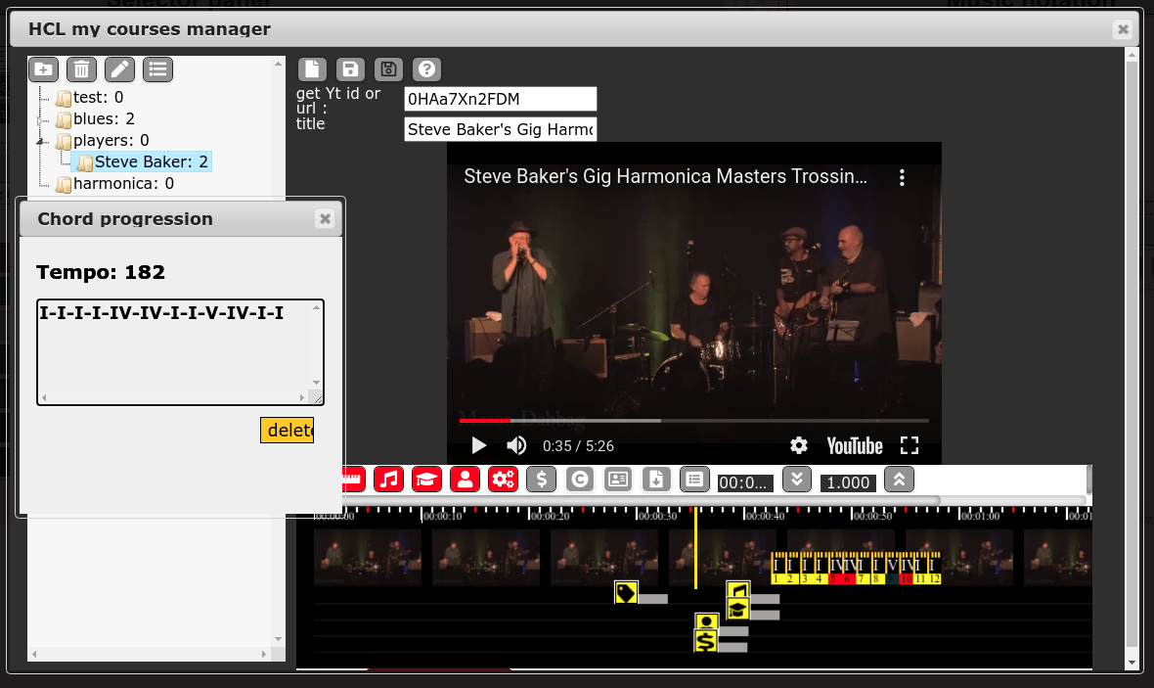
Task: Click the YouTube logo in player
Action: coord(855,445)
